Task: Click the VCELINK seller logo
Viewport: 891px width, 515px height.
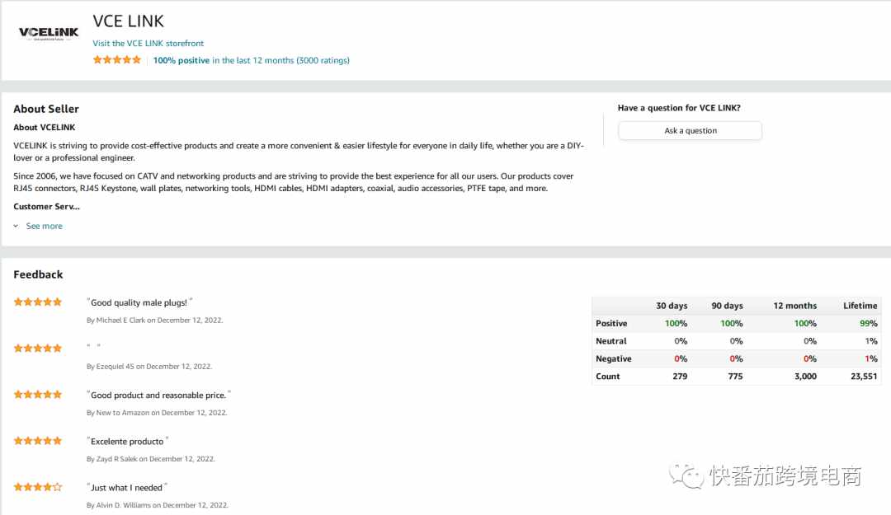Action: point(49,34)
